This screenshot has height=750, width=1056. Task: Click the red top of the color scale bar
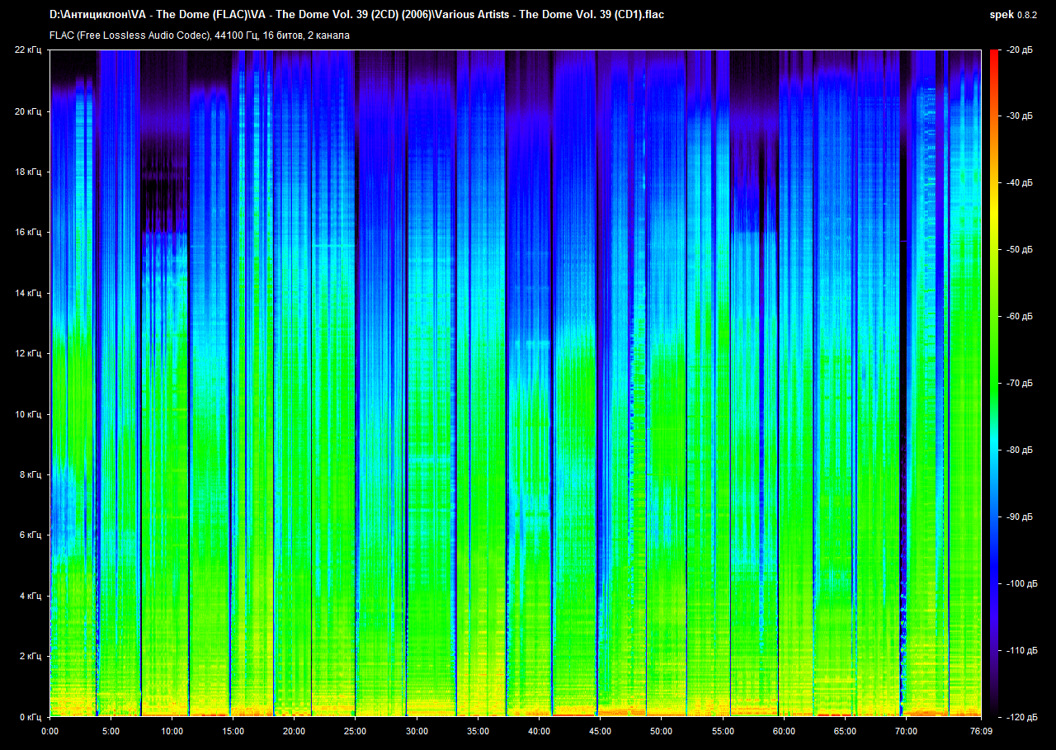(992, 54)
